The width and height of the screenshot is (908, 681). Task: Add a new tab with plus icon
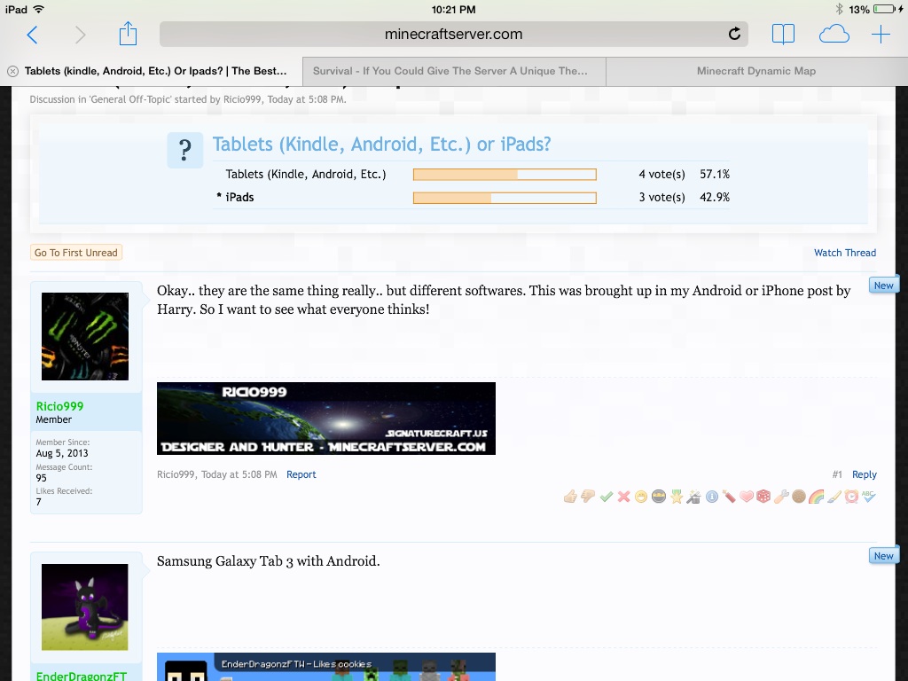tap(881, 35)
